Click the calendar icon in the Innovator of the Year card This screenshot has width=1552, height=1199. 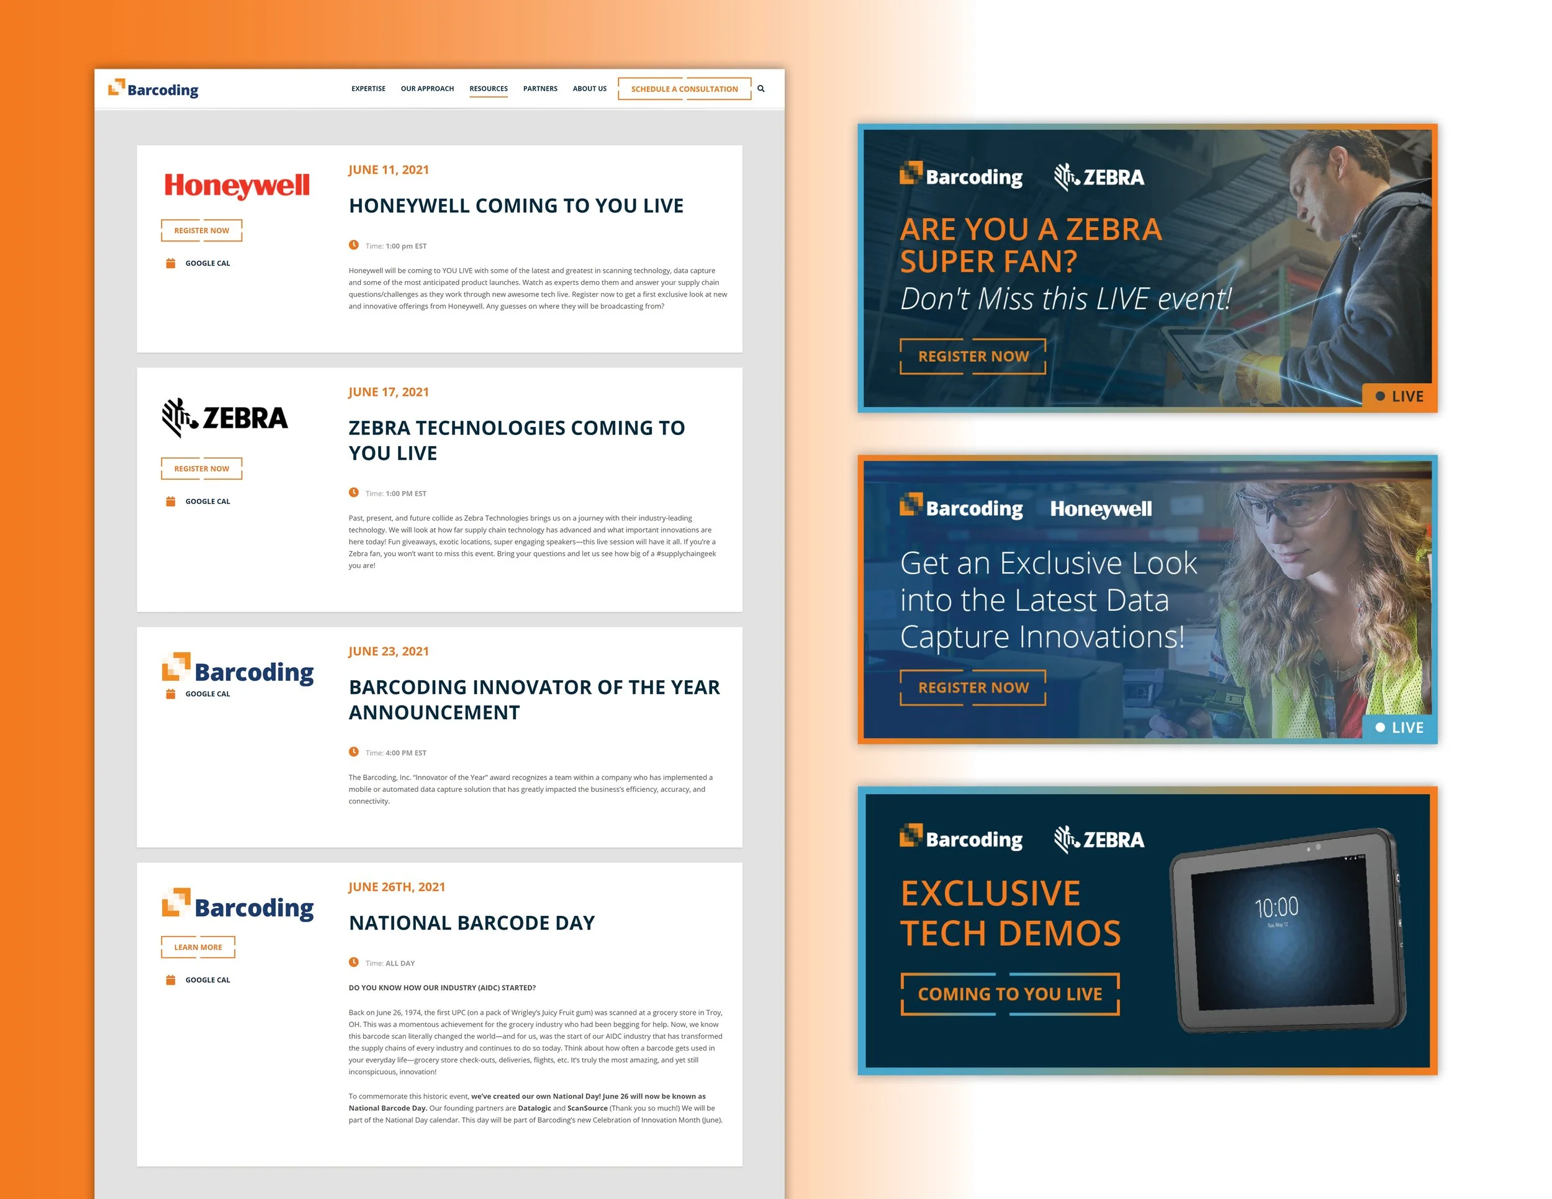click(171, 694)
